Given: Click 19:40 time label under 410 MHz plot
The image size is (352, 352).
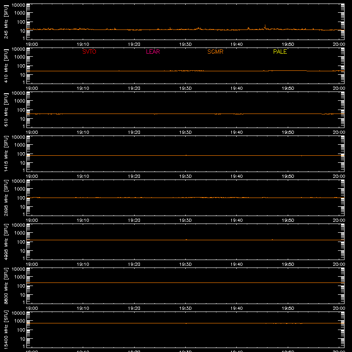Looking at the screenshot, I should click(237, 88).
